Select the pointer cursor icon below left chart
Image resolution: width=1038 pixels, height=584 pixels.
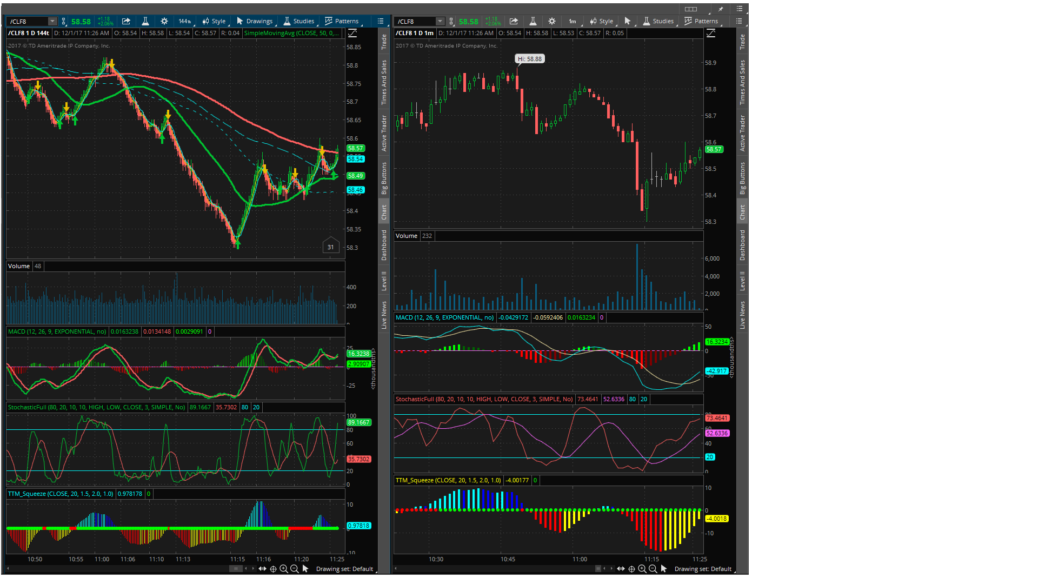point(305,569)
